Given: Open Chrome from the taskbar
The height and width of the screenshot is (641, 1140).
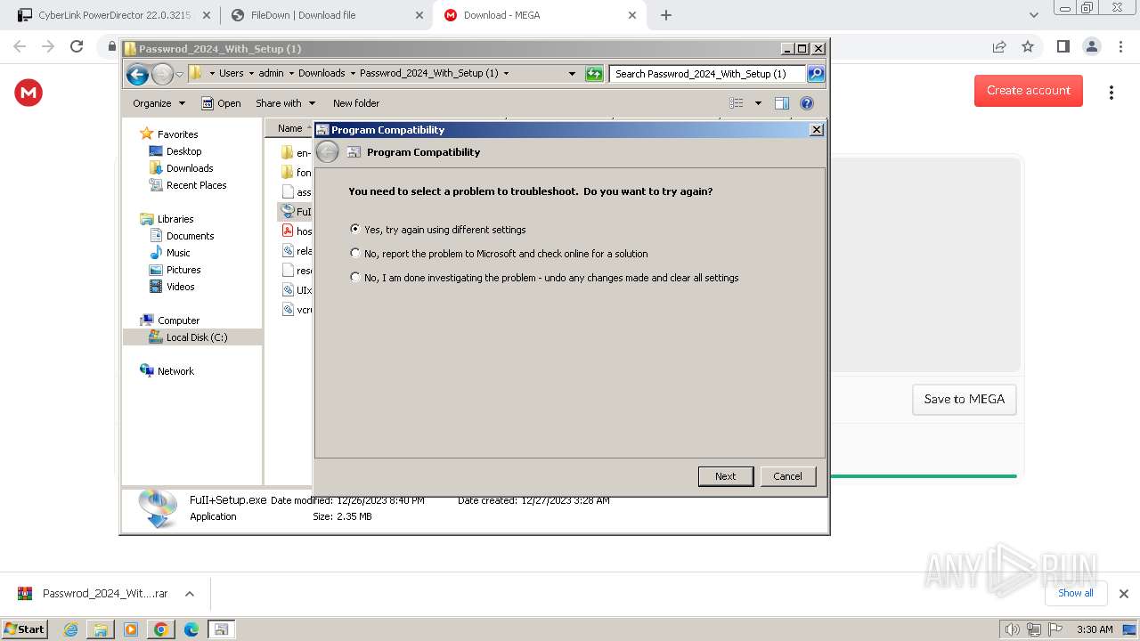Looking at the screenshot, I should pyautogui.click(x=160, y=629).
